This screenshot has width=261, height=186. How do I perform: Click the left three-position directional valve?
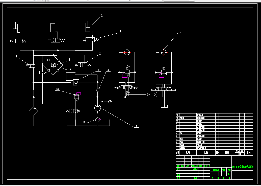tap(126, 87)
